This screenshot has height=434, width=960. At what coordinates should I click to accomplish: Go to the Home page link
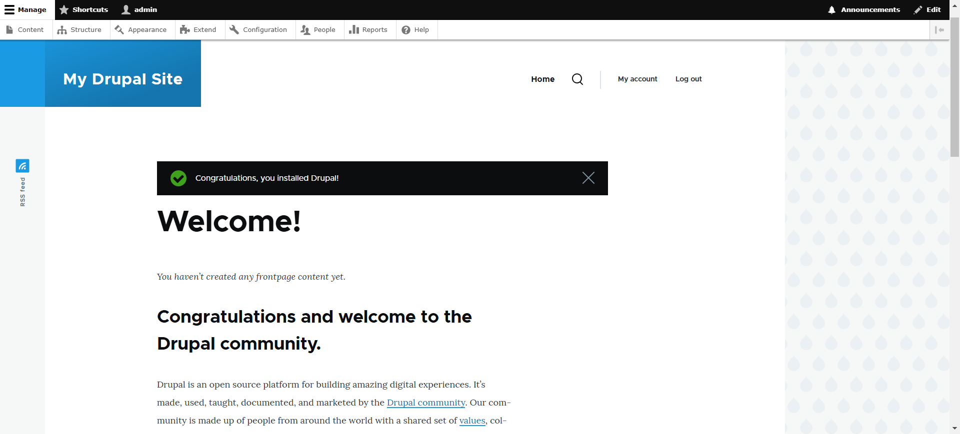pyautogui.click(x=542, y=79)
